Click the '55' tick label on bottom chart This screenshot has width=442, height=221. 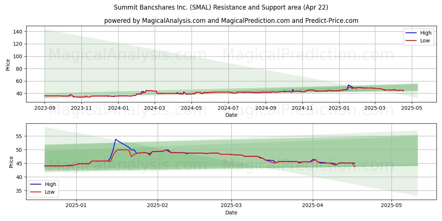(20, 136)
